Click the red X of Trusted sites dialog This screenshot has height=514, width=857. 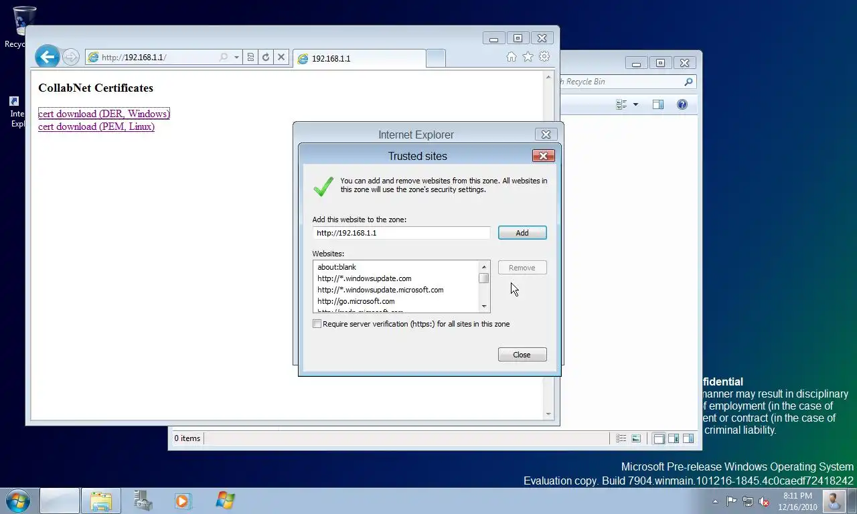(543, 156)
